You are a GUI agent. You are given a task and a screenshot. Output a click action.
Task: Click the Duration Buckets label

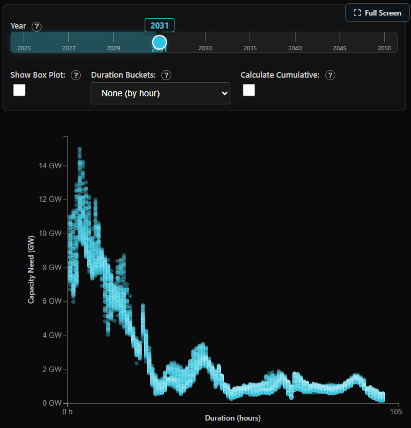pyautogui.click(x=124, y=75)
